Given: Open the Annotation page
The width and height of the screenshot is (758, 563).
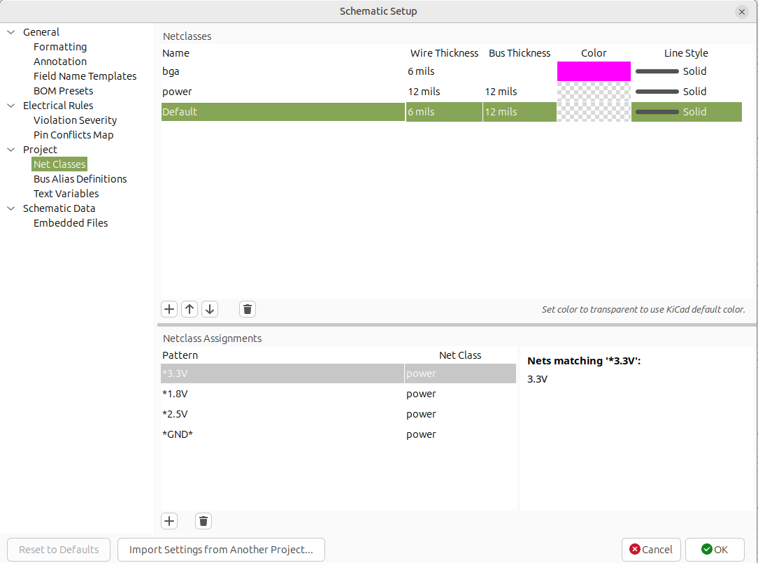Looking at the screenshot, I should [60, 62].
